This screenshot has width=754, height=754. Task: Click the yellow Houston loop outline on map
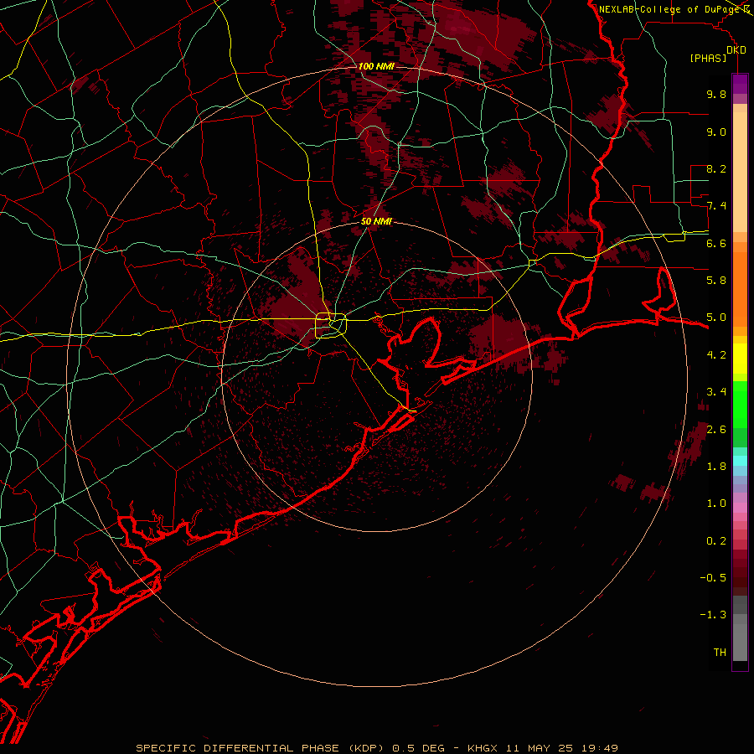tap(330, 325)
